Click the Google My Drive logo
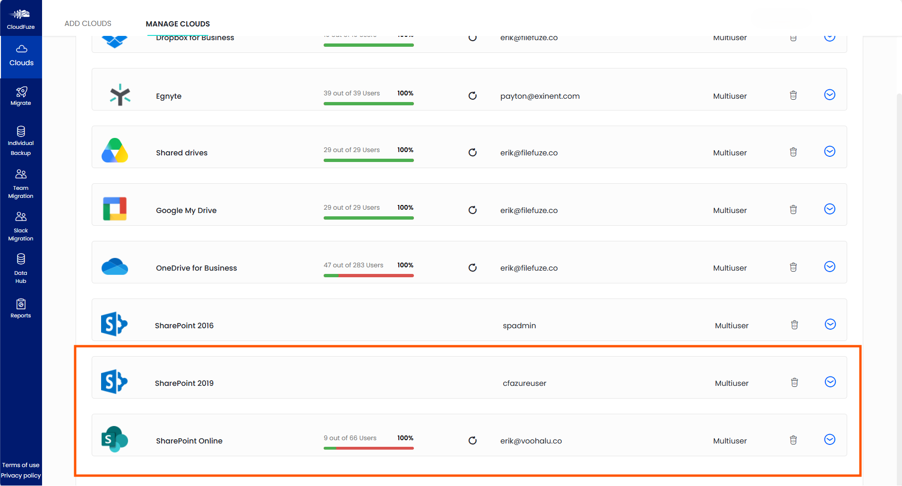The height and width of the screenshot is (486, 902). [x=115, y=209]
